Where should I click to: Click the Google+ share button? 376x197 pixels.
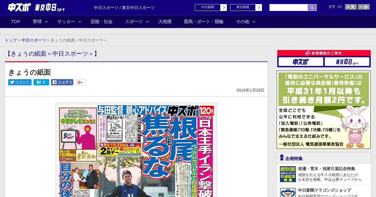click(x=80, y=82)
